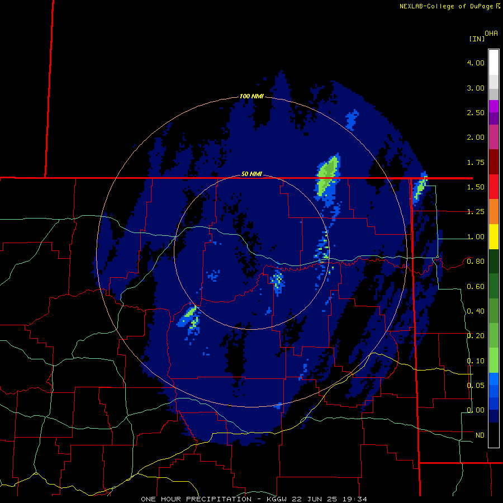The width and height of the screenshot is (503, 503).
Task: Select the 0.40 legend value
Action: (476, 311)
